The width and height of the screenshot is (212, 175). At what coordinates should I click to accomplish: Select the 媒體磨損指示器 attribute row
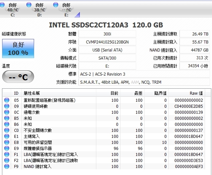[104, 148]
